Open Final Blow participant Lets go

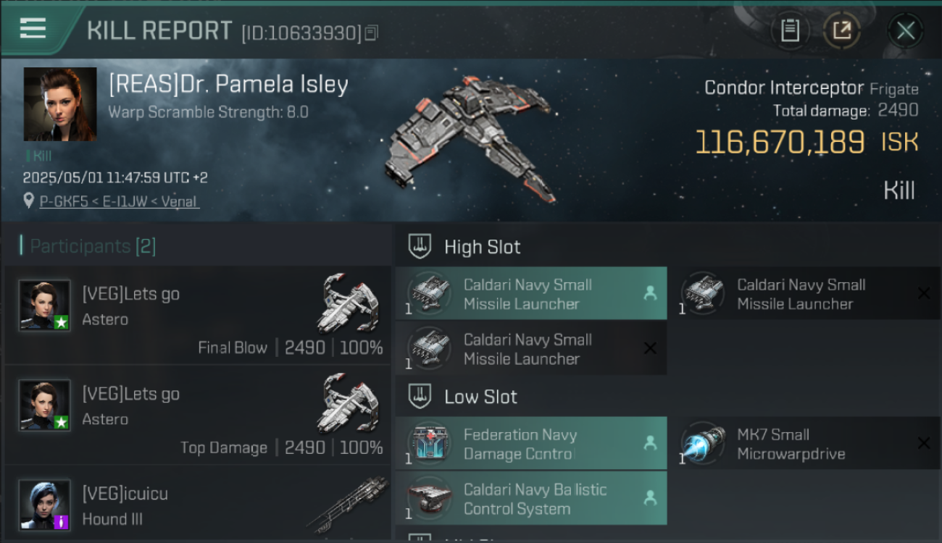[198, 314]
